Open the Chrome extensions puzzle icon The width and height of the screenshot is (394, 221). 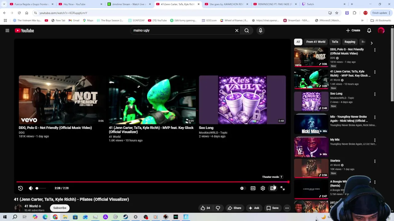[355, 13]
